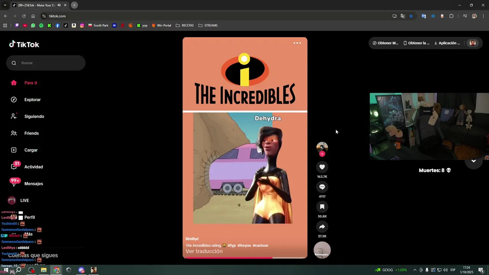Expand the RECETAS bookmark folder
Screen dimensions: 489x275
point(185,26)
